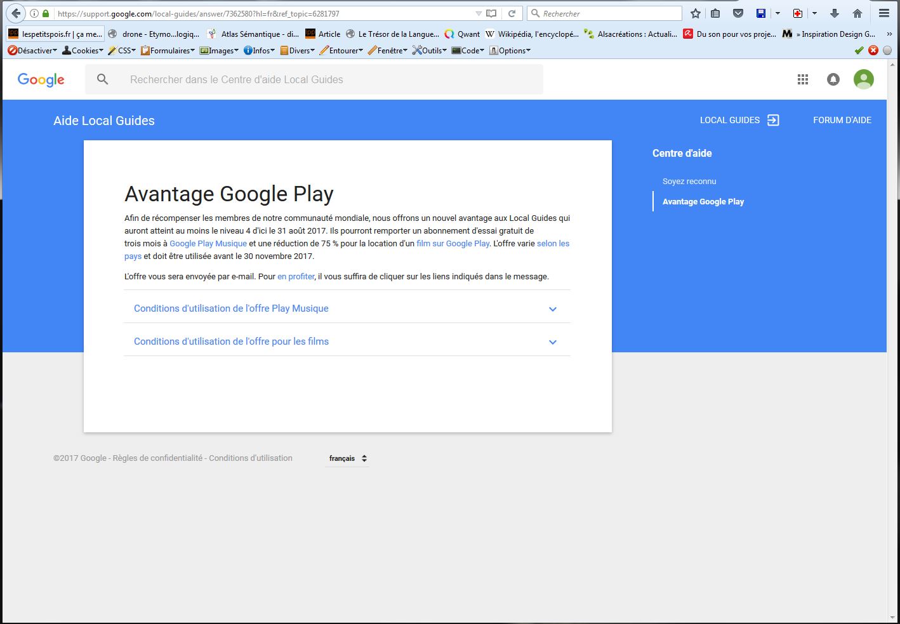Select Soyez reconnu in the sidebar

689,182
